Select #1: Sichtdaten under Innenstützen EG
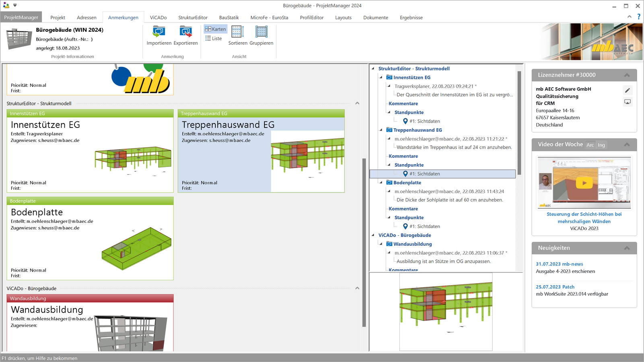The image size is (644, 362). (424, 121)
